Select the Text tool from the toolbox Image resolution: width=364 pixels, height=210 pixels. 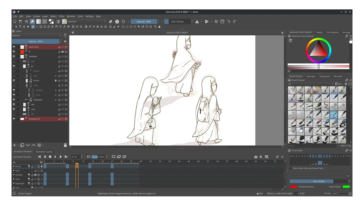21,27
